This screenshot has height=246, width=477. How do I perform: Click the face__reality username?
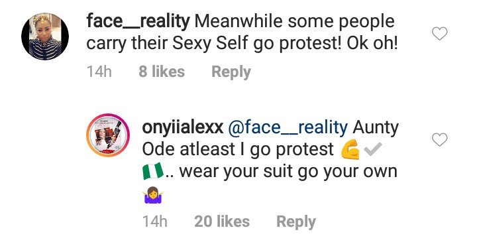[138, 22]
